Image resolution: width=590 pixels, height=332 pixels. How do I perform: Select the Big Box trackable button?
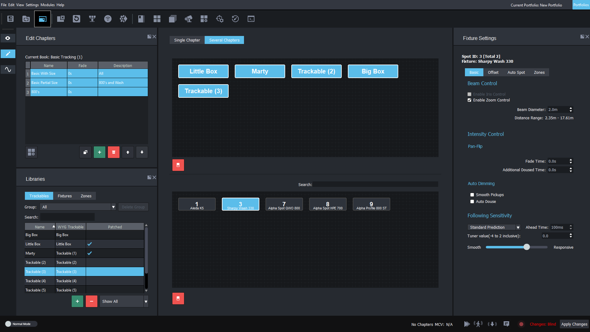pos(373,71)
